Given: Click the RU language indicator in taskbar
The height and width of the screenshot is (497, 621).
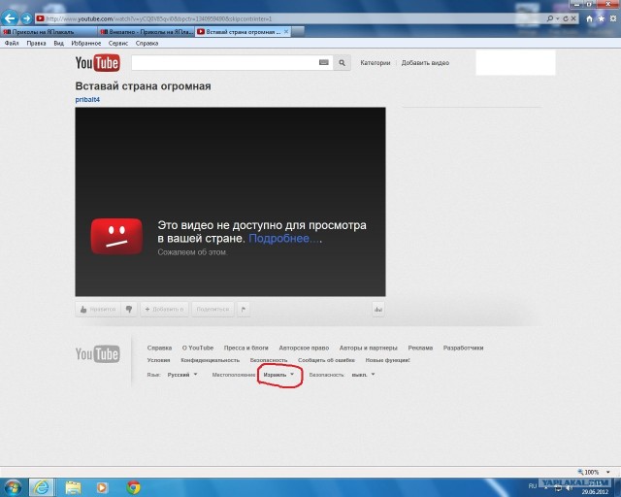Looking at the screenshot, I should 533,486.
